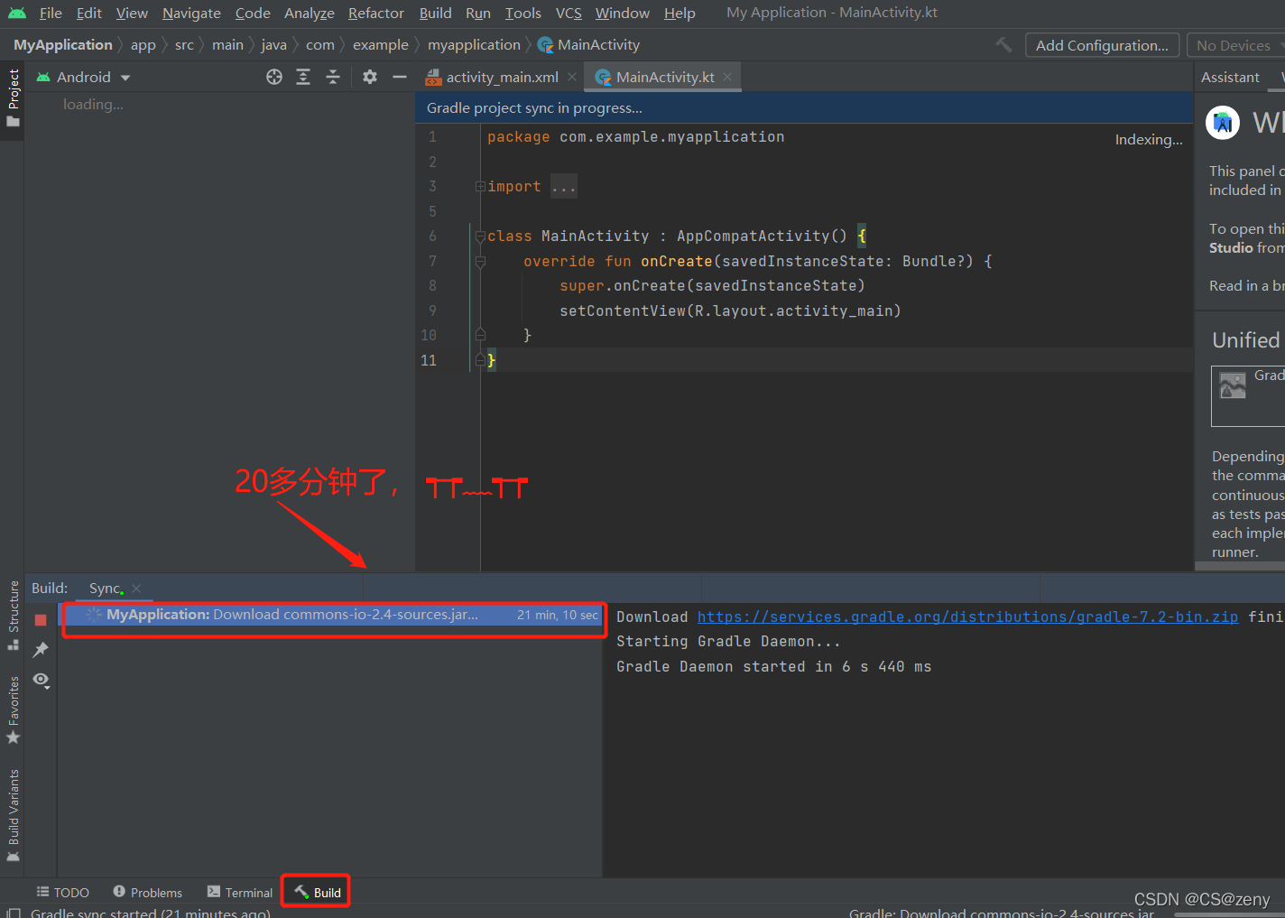The width and height of the screenshot is (1285, 918).
Task: Open the gradle-7.2-bin.zip download link
Action: 967,617
